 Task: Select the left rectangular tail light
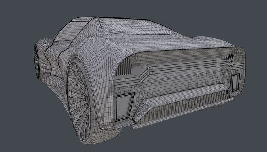[124, 107]
